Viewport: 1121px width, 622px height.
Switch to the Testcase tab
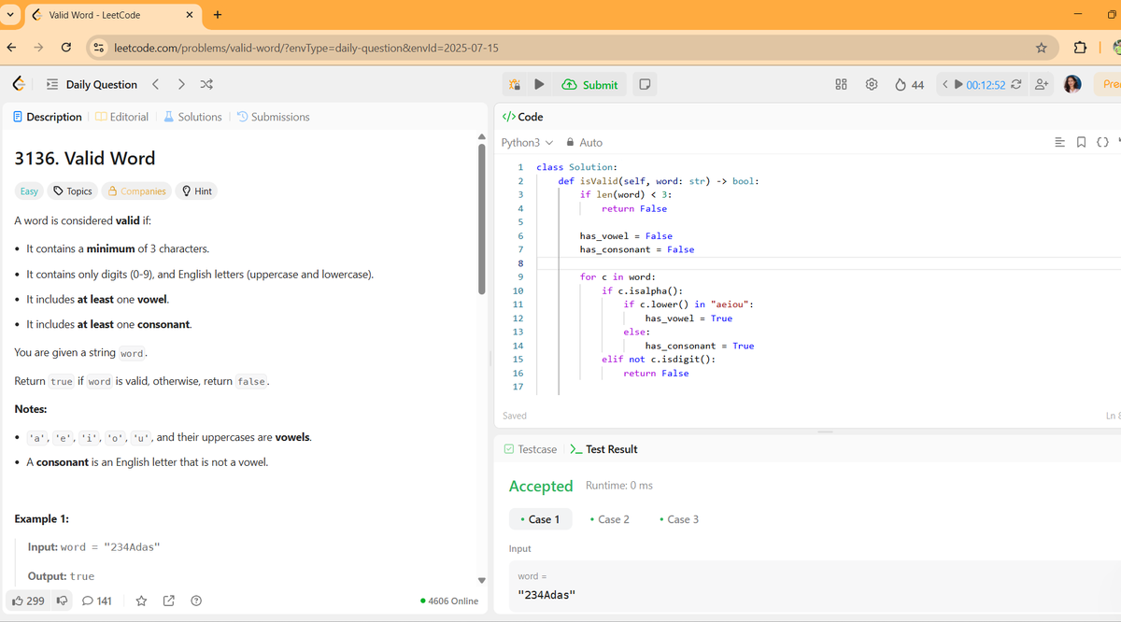[x=530, y=449]
